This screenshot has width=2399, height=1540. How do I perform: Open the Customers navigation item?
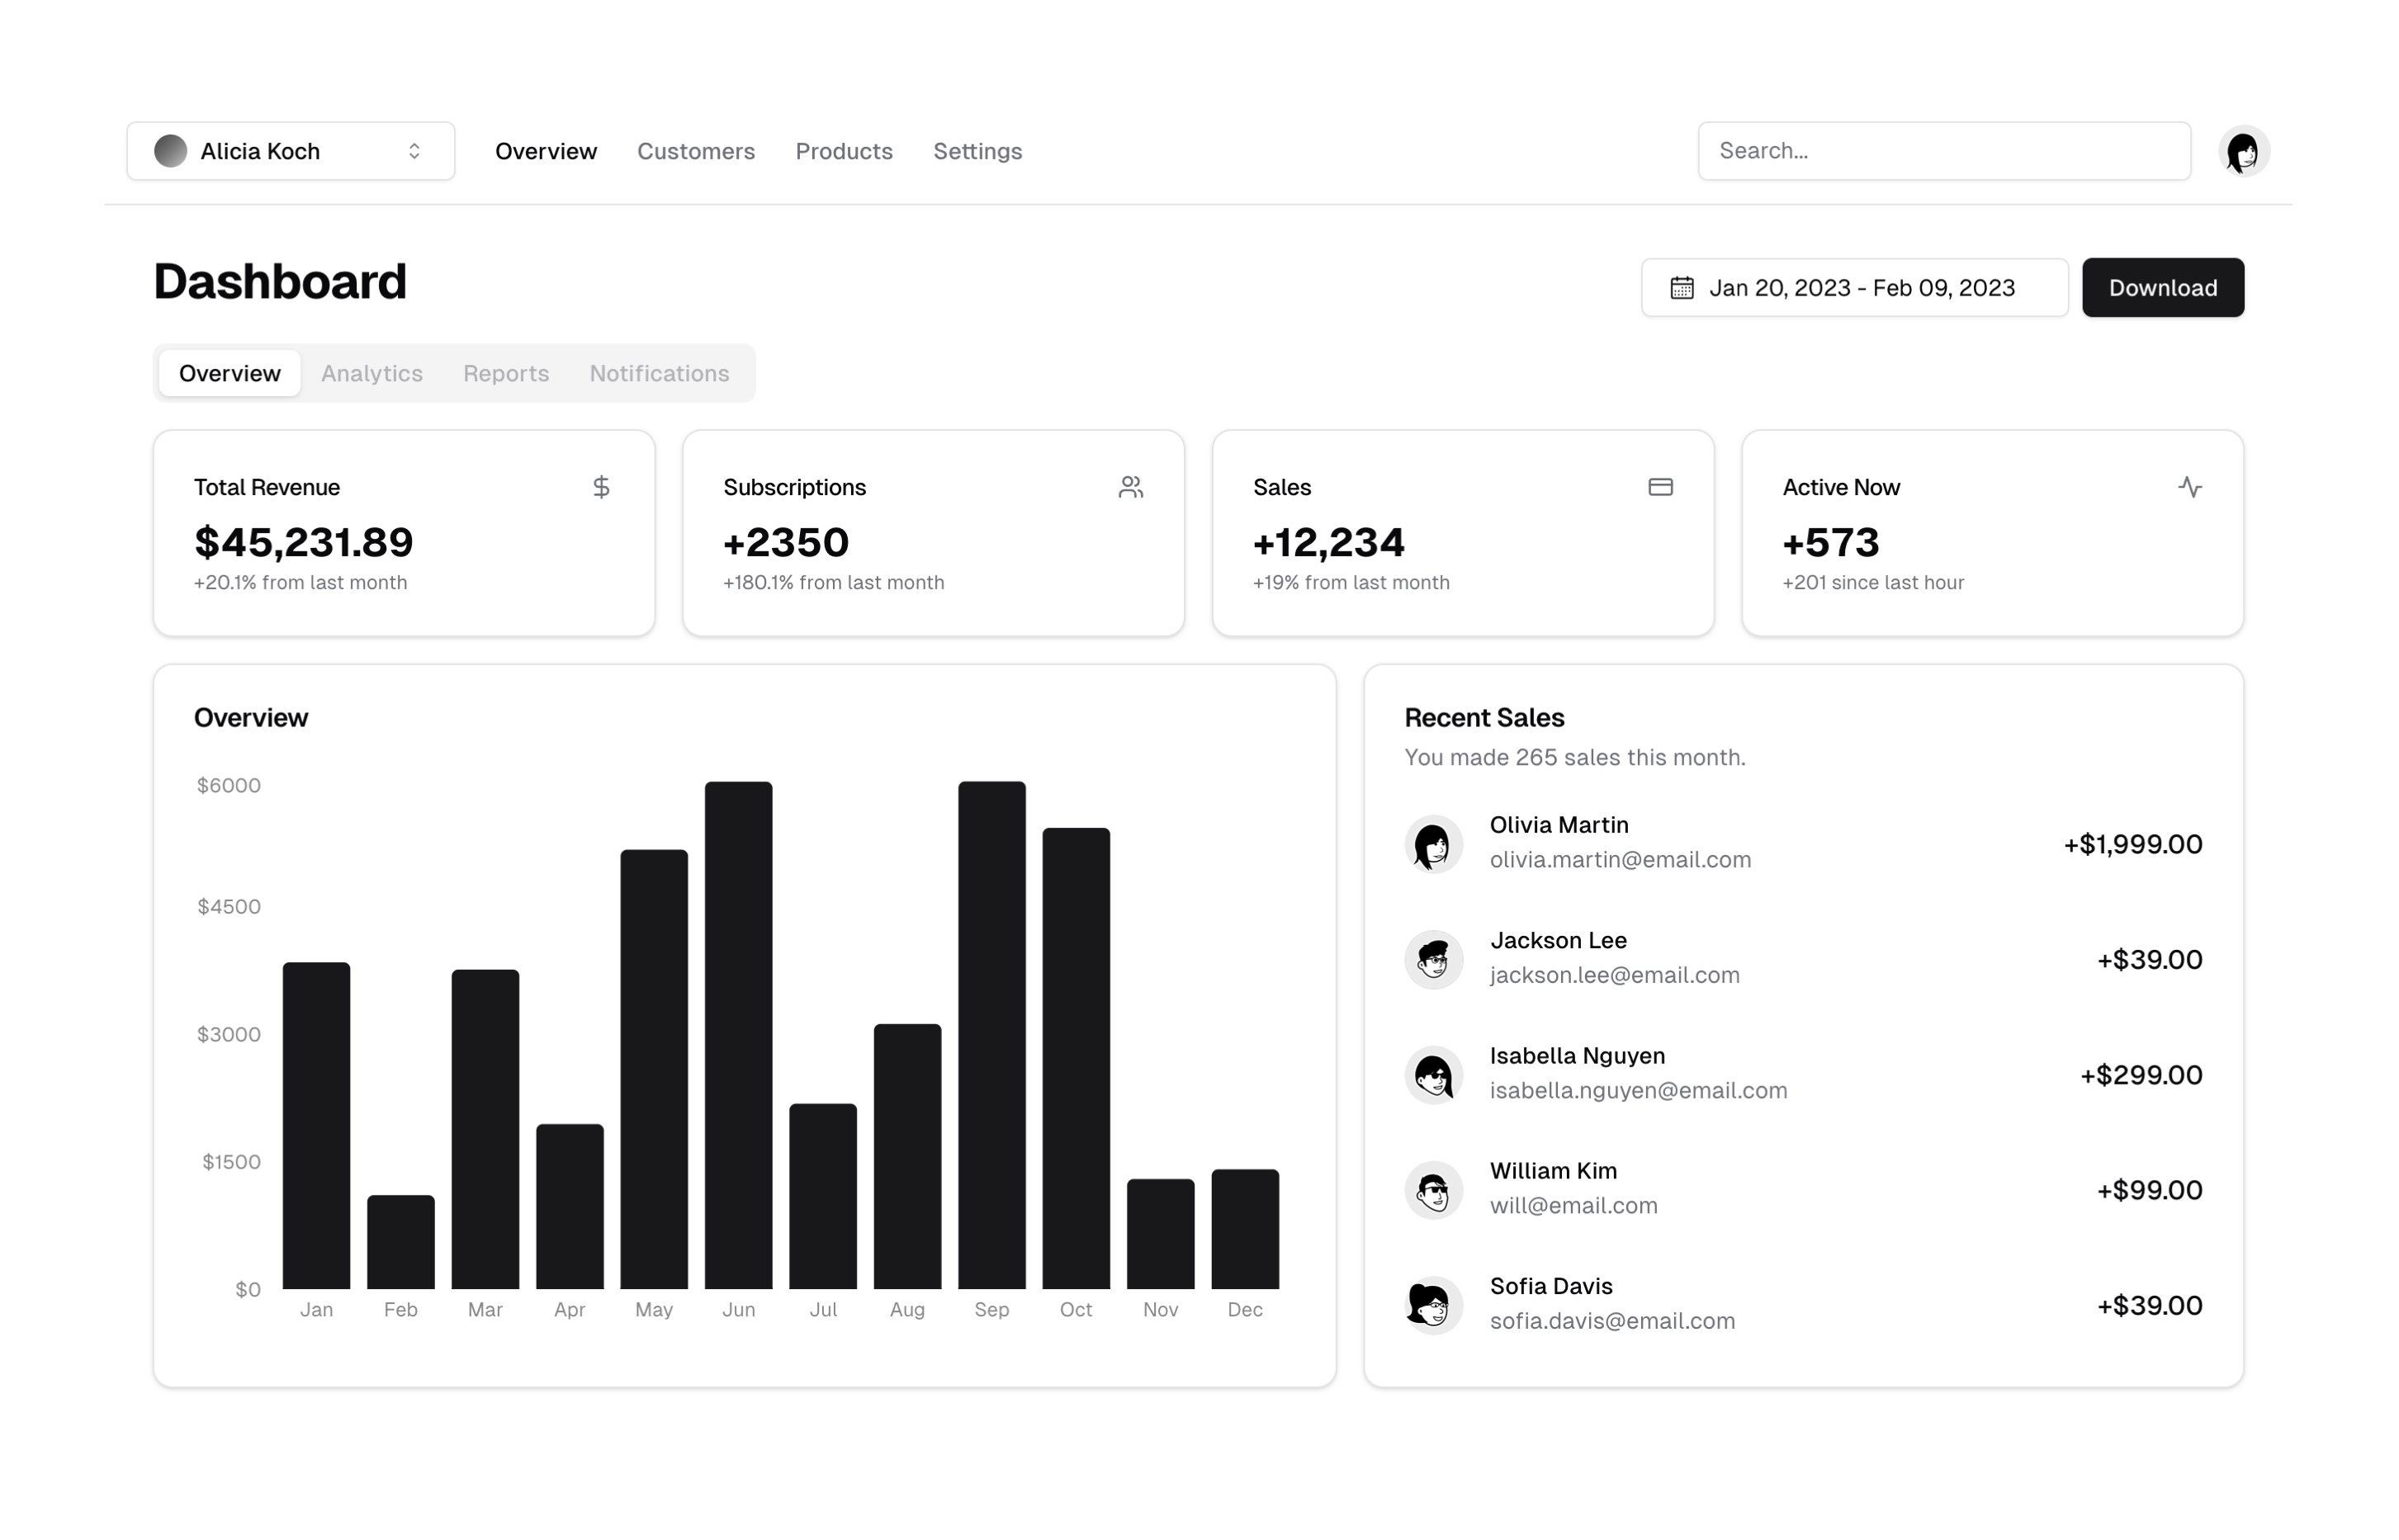pyautogui.click(x=696, y=151)
